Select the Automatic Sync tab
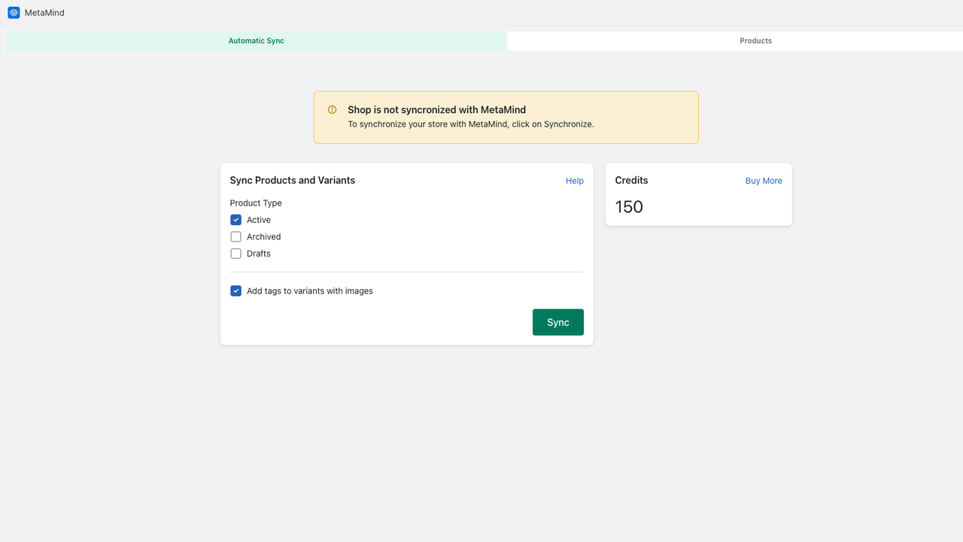This screenshot has height=542, width=963. [257, 41]
